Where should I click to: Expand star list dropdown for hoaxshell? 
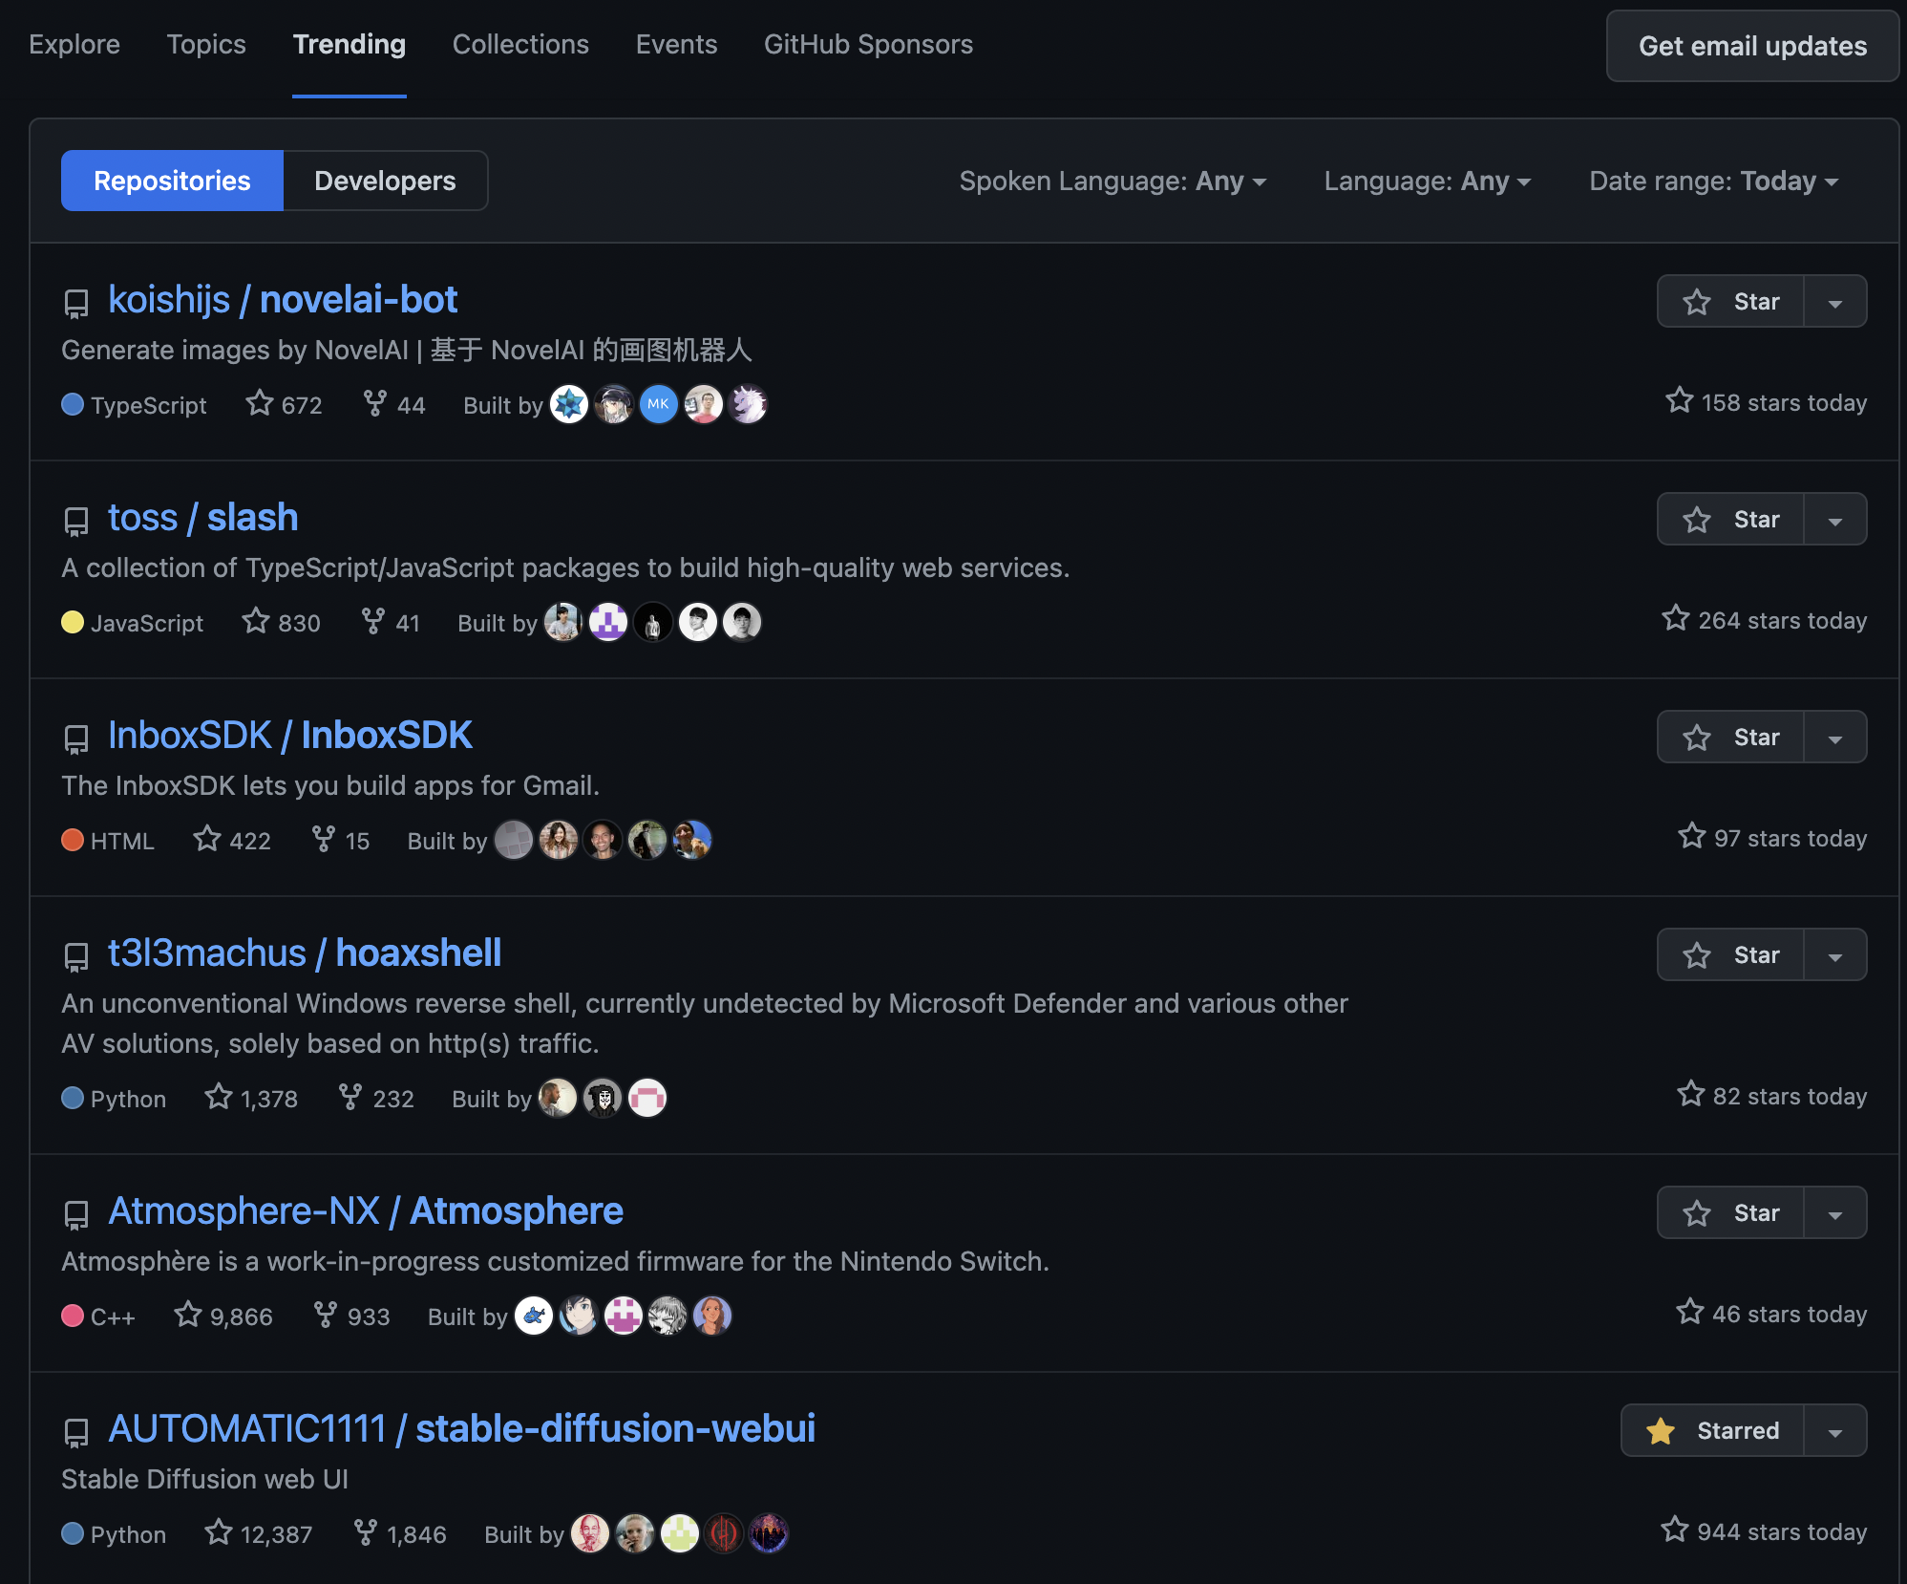(1834, 954)
